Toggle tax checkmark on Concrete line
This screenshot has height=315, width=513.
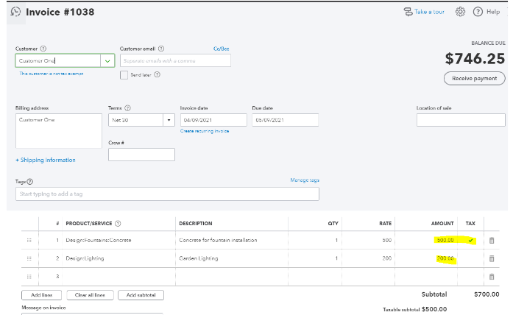(470, 241)
